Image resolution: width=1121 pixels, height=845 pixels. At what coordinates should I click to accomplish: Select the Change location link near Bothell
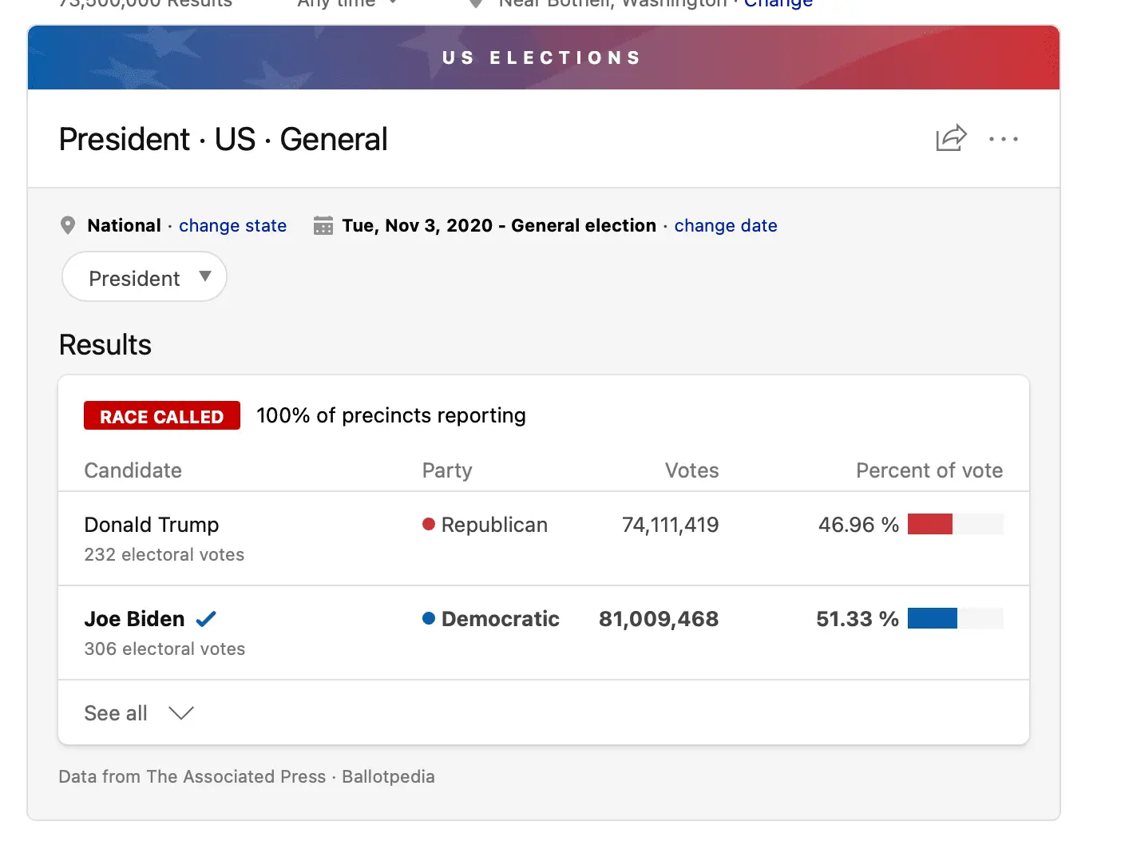tap(778, 3)
